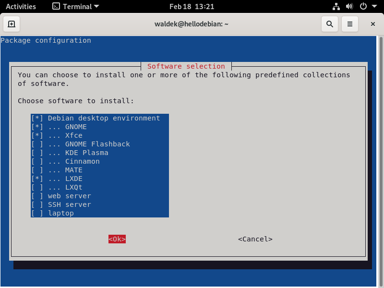Check the web server option

(100, 196)
